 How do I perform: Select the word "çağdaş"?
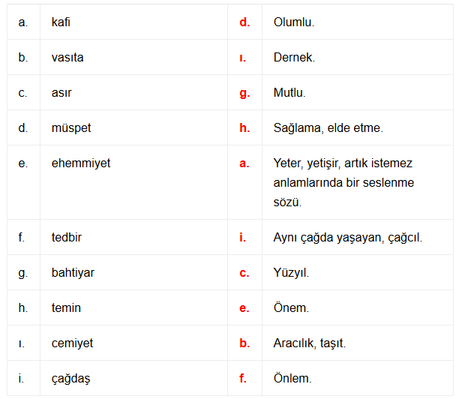[70, 379]
